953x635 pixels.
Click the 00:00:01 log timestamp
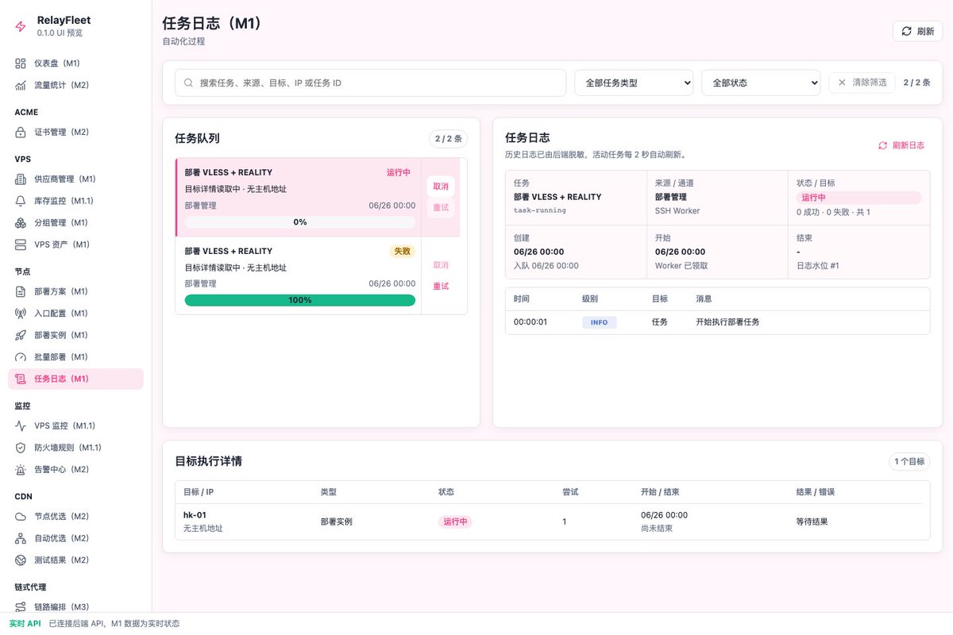(531, 322)
